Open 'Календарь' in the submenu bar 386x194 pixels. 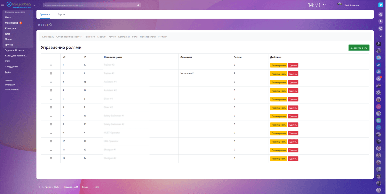tap(48, 37)
